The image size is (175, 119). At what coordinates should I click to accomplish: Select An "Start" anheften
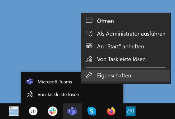tap(126, 46)
